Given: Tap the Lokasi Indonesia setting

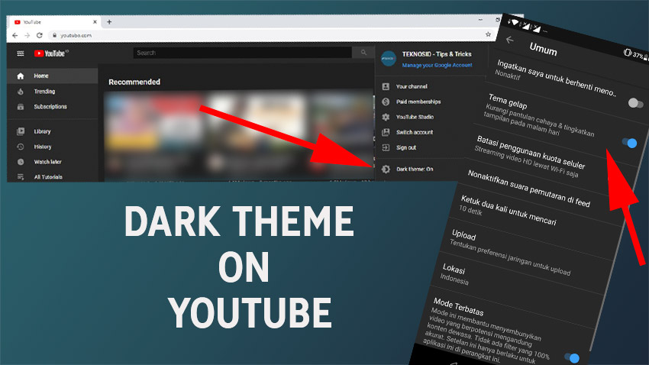Looking at the screenshot, I should click(454, 274).
